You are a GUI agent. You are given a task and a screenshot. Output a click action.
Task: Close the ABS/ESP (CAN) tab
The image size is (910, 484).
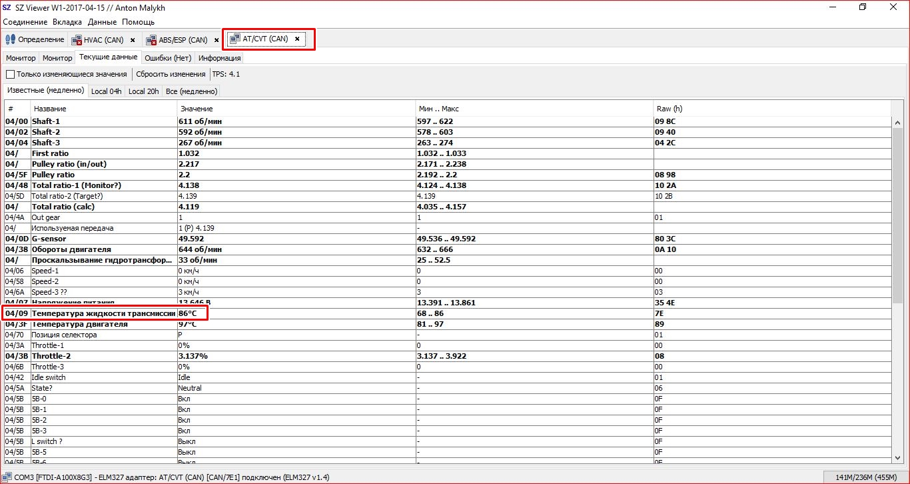tap(217, 40)
